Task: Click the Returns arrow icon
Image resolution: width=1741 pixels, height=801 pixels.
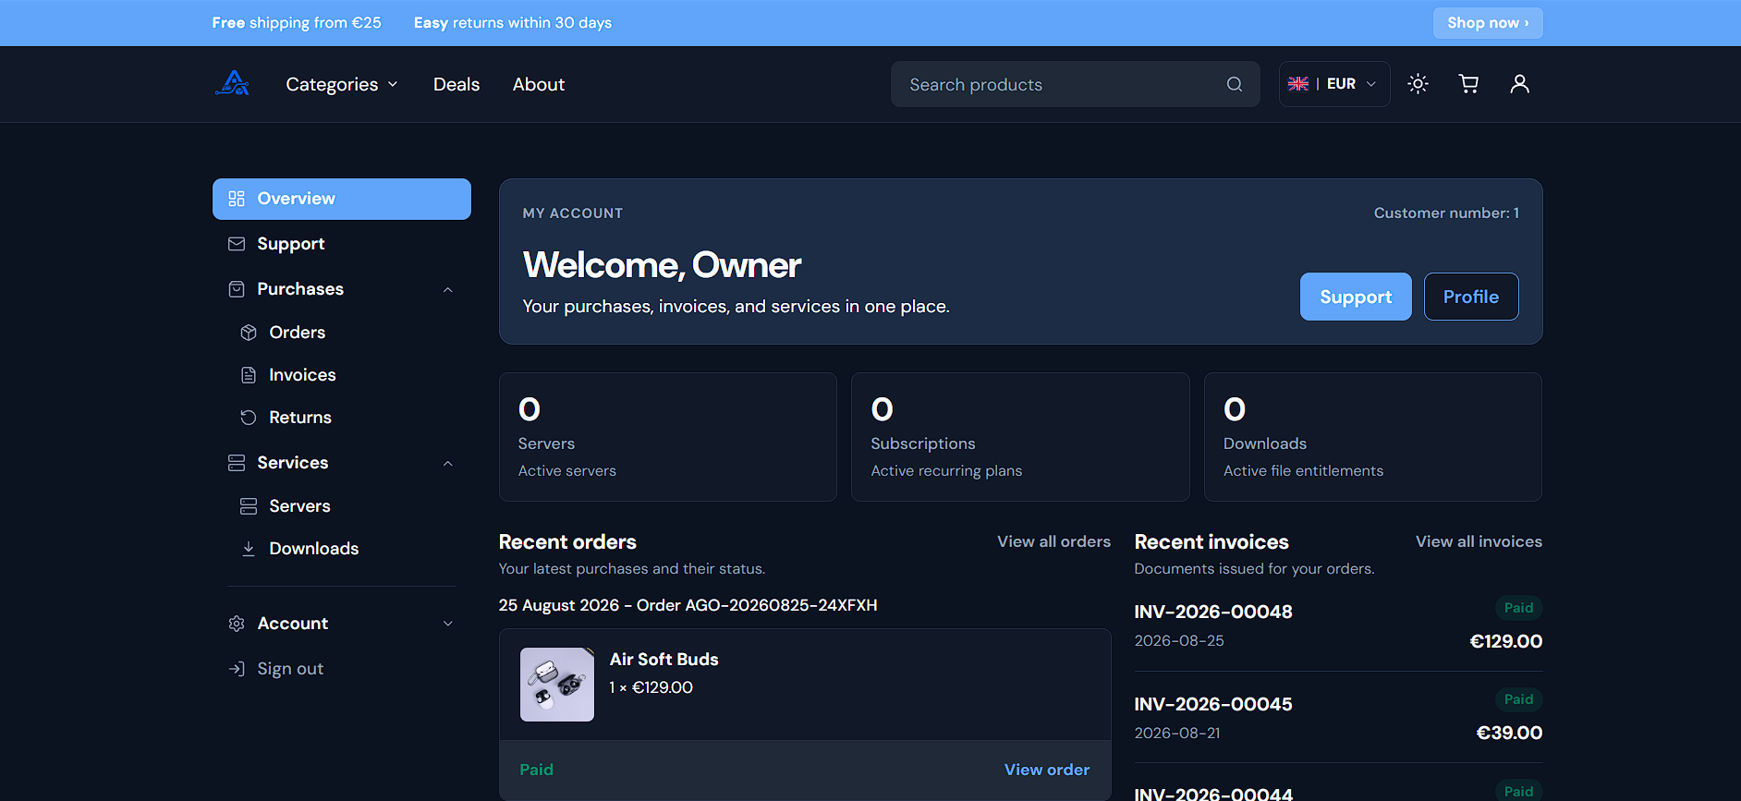Action: coord(249,418)
